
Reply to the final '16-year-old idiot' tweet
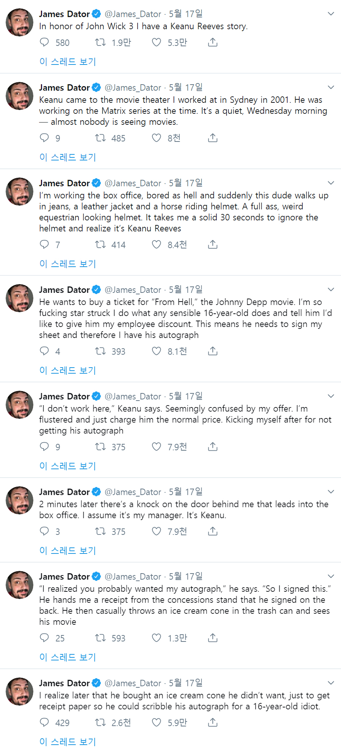pos(45,722)
